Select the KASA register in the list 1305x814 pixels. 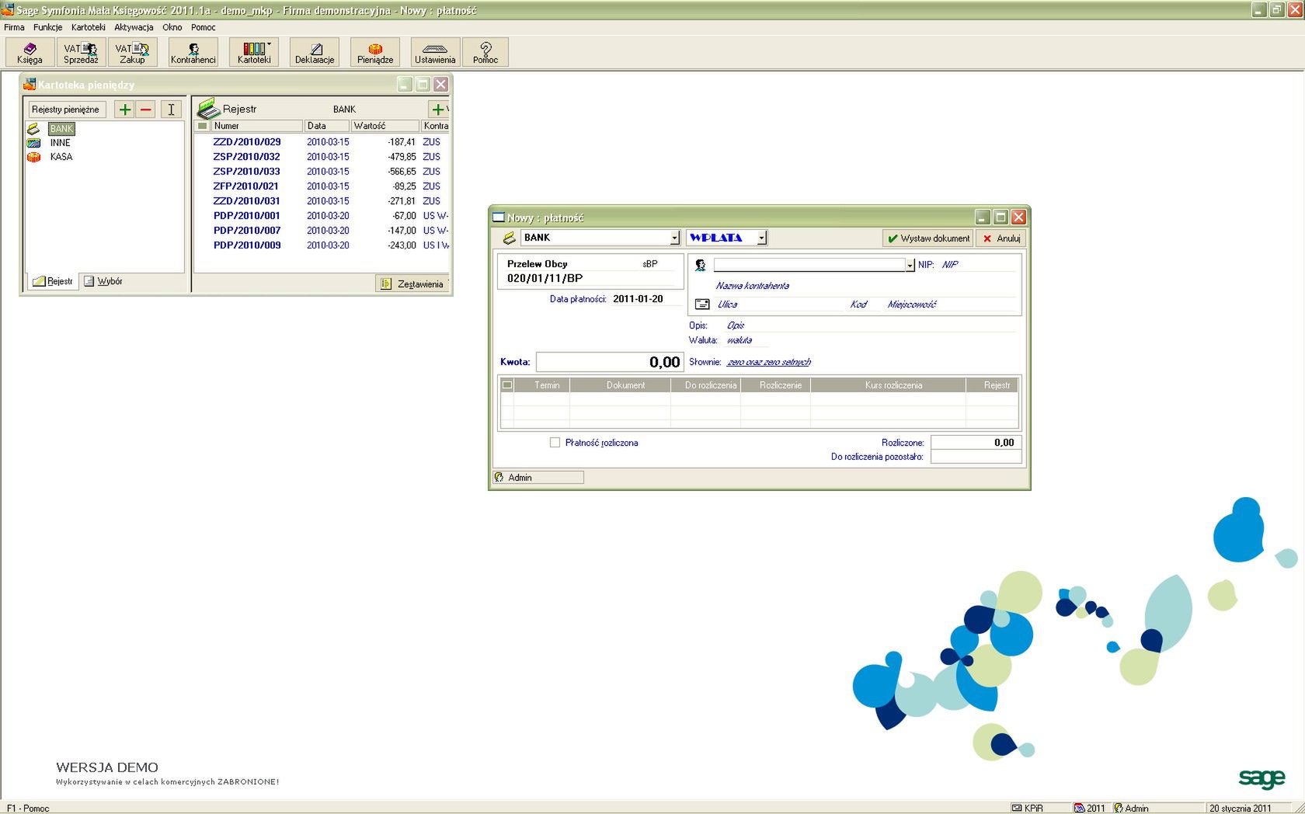click(x=61, y=157)
